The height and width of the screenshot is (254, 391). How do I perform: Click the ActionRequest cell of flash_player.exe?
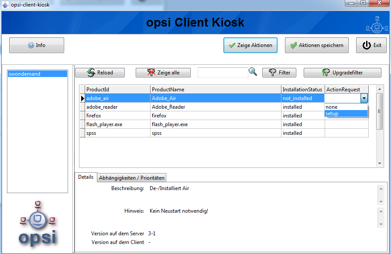(346, 124)
